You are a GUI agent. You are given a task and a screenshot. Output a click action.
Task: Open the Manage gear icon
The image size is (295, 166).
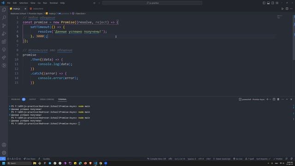pos(4,153)
